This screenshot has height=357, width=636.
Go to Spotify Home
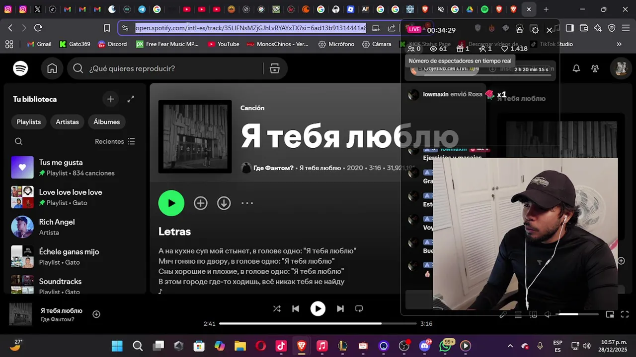(x=52, y=68)
